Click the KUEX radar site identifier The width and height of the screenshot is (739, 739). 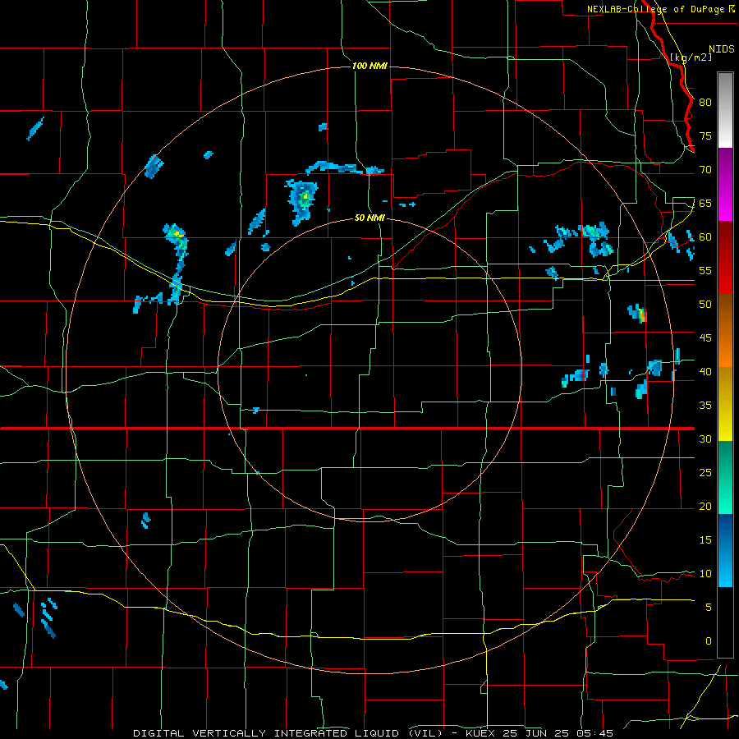[482, 733]
